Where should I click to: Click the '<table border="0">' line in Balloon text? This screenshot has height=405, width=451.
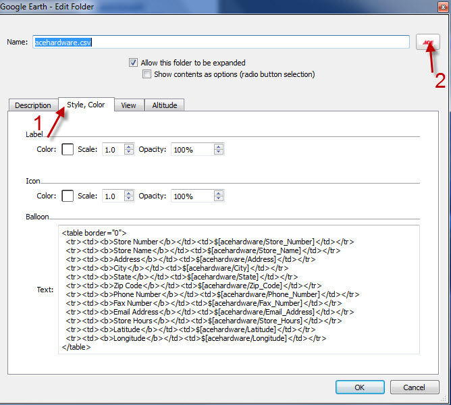(94, 233)
